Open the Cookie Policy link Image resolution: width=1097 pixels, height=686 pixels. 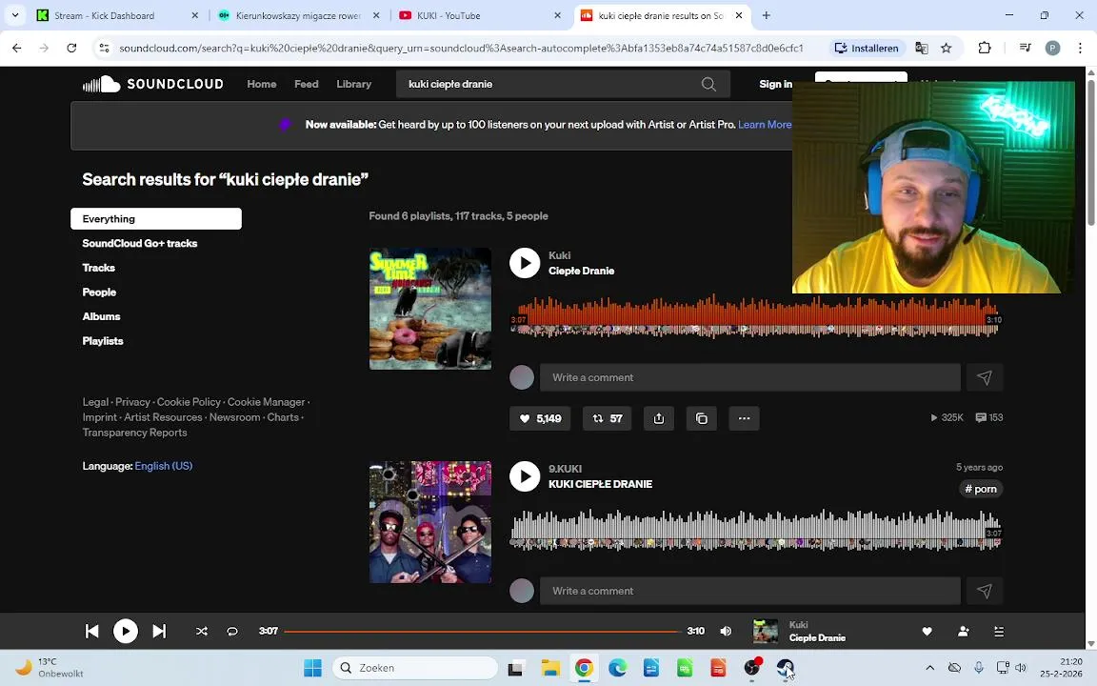(x=189, y=402)
